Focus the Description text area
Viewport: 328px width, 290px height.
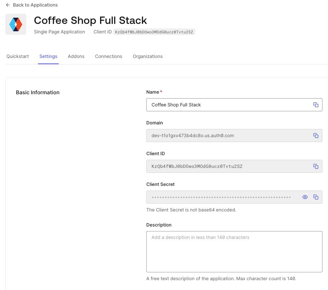click(234, 252)
